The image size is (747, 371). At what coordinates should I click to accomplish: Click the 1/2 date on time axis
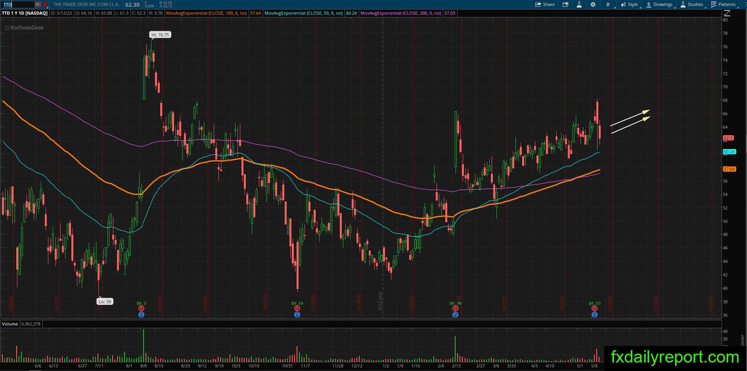(x=386, y=366)
